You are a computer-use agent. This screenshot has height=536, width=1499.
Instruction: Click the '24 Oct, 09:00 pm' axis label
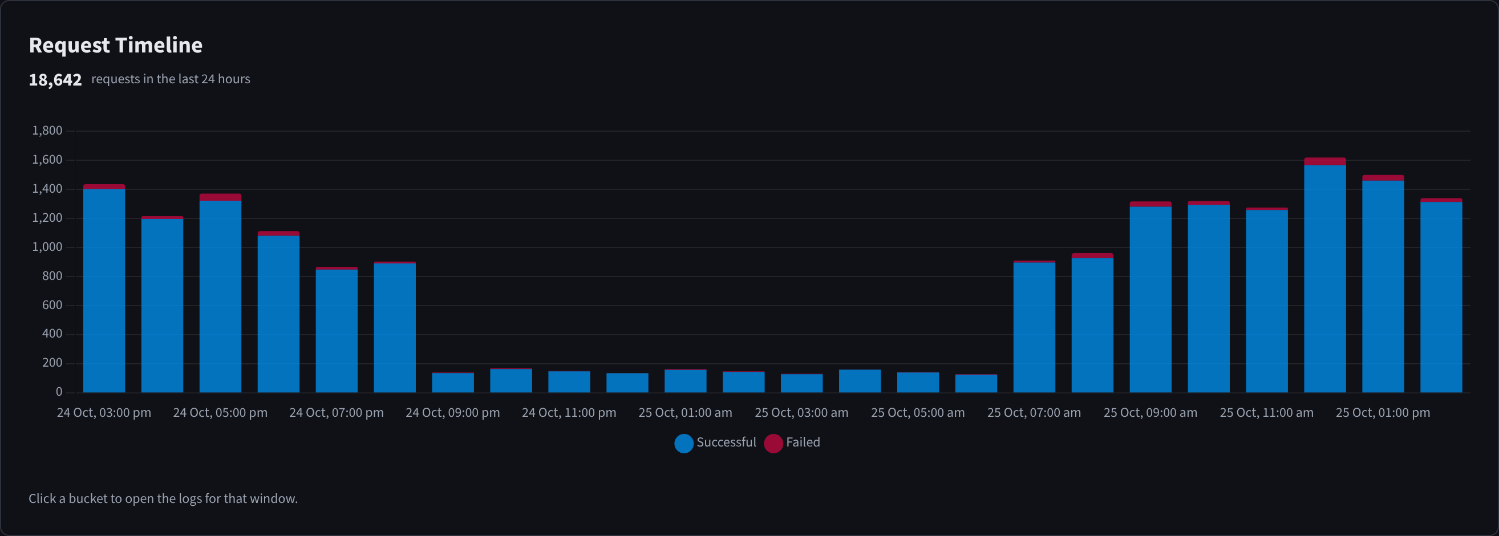[x=453, y=413]
